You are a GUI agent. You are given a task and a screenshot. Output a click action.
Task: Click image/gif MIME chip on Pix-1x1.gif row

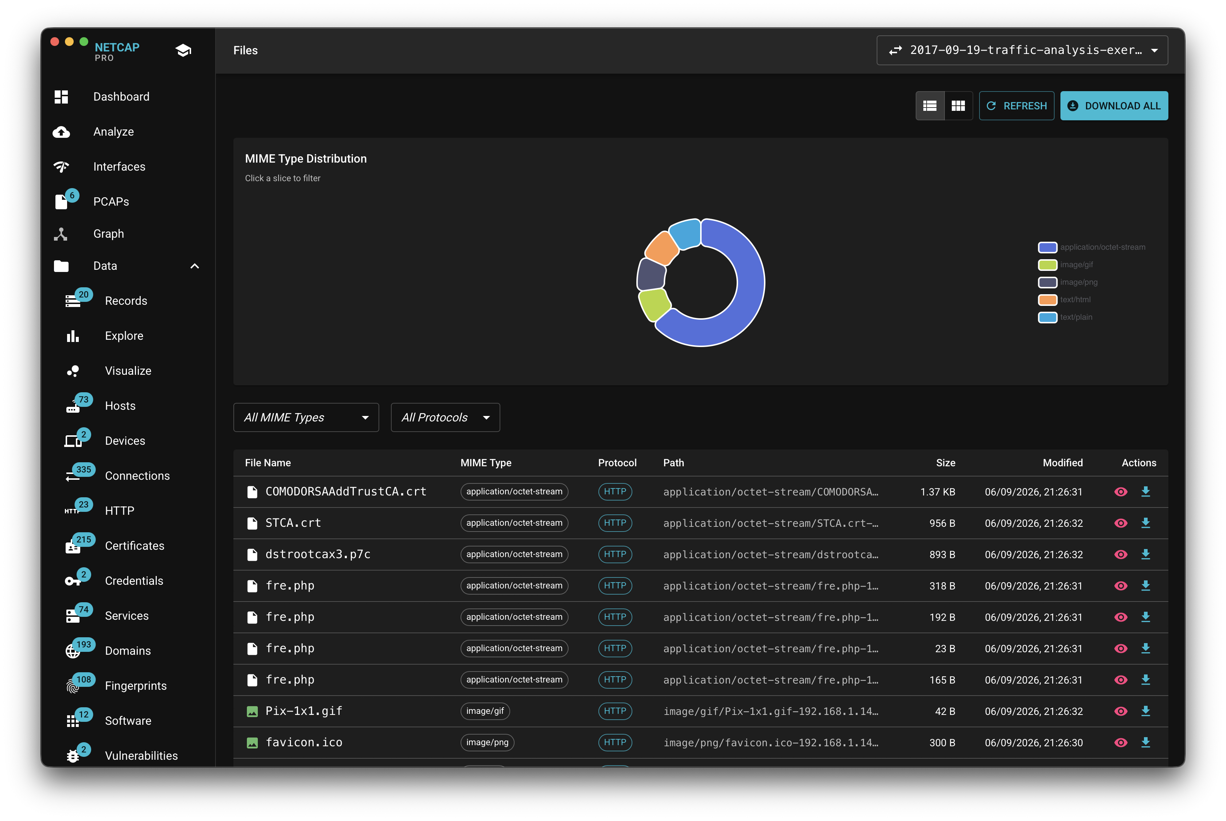[485, 711]
